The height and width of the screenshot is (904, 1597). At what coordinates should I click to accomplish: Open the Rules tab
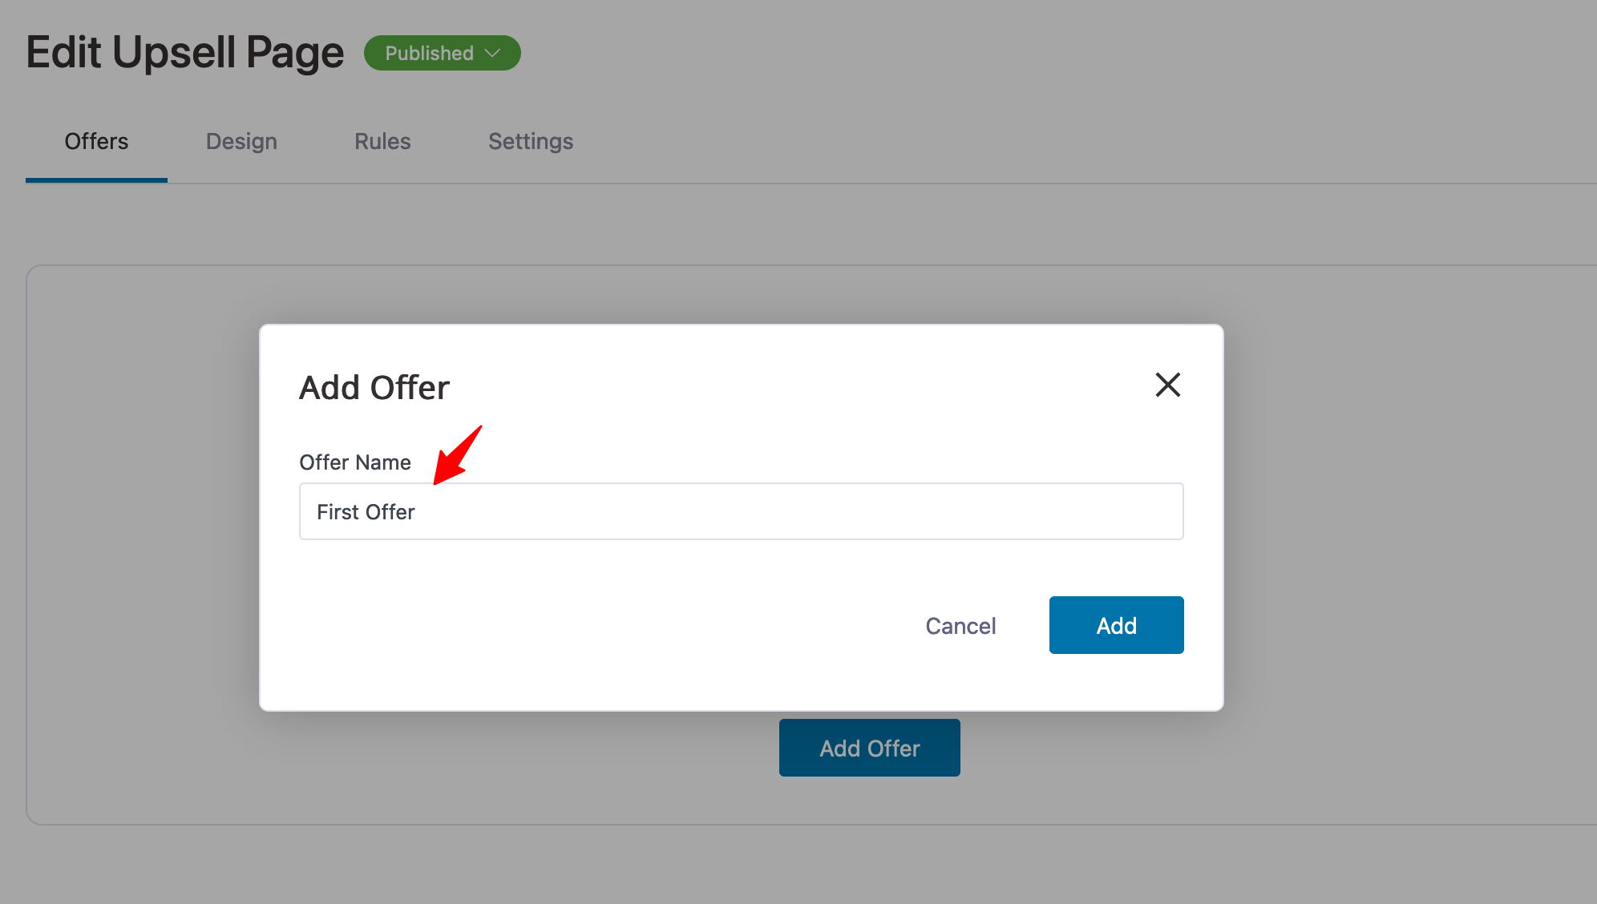point(382,141)
